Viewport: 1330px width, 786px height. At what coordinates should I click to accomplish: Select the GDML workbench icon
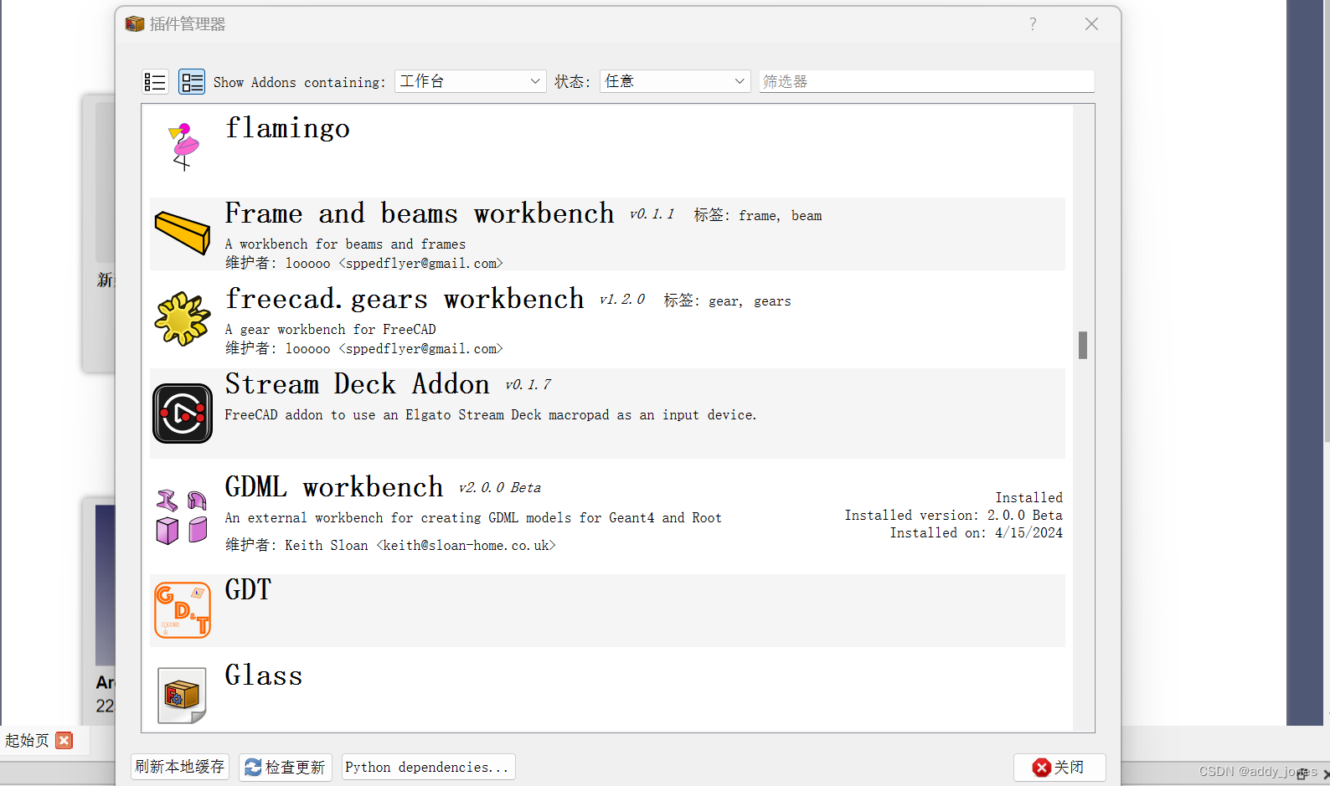tap(183, 516)
